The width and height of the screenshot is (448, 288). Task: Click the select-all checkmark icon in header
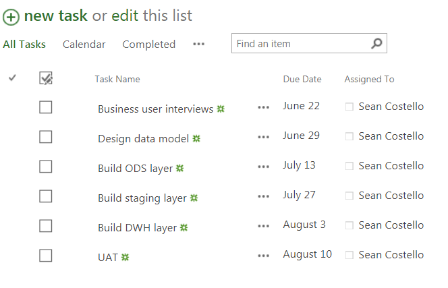[x=46, y=79]
